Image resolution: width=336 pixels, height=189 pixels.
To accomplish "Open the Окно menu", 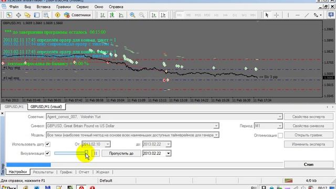I will click(99, 7).
